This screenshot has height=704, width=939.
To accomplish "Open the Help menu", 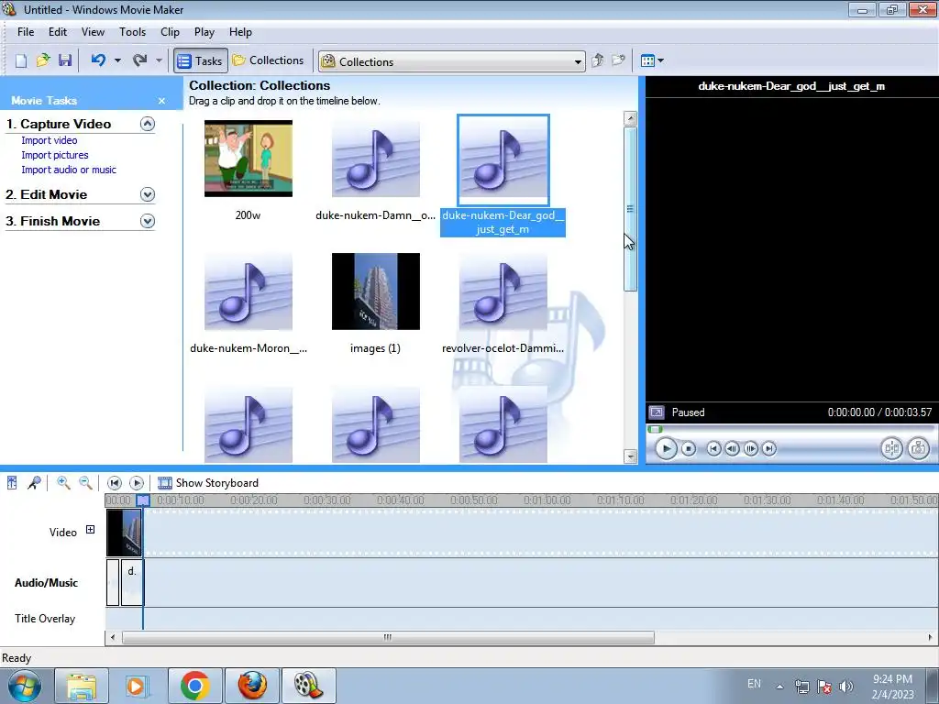I will (x=241, y=32).
